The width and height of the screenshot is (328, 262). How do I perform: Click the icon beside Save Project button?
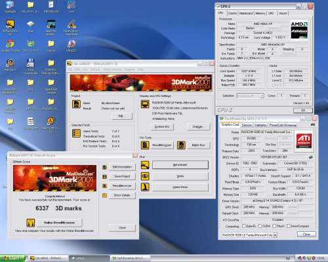click(104, 176)
